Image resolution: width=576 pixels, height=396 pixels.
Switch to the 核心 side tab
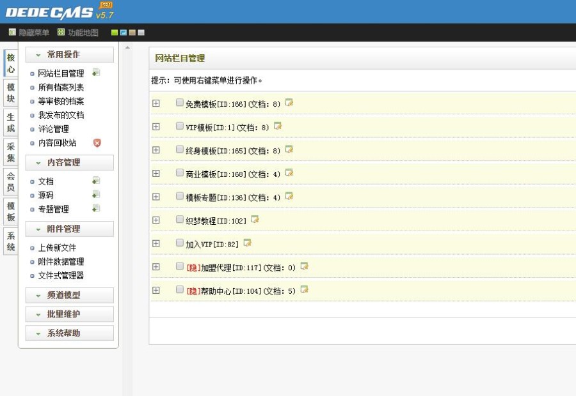click(11, 63)
